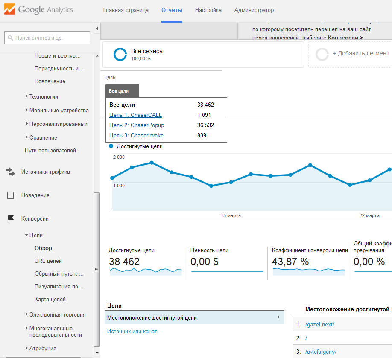Click the Конверсии flag icon
Image resolution: width=392 pixels, height=358 pixels.
[11, 218]
